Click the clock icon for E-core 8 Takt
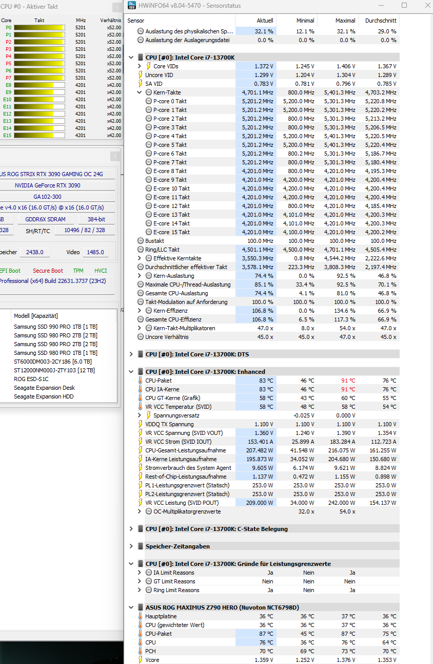433x664 pixels. [x=149, y=171]
